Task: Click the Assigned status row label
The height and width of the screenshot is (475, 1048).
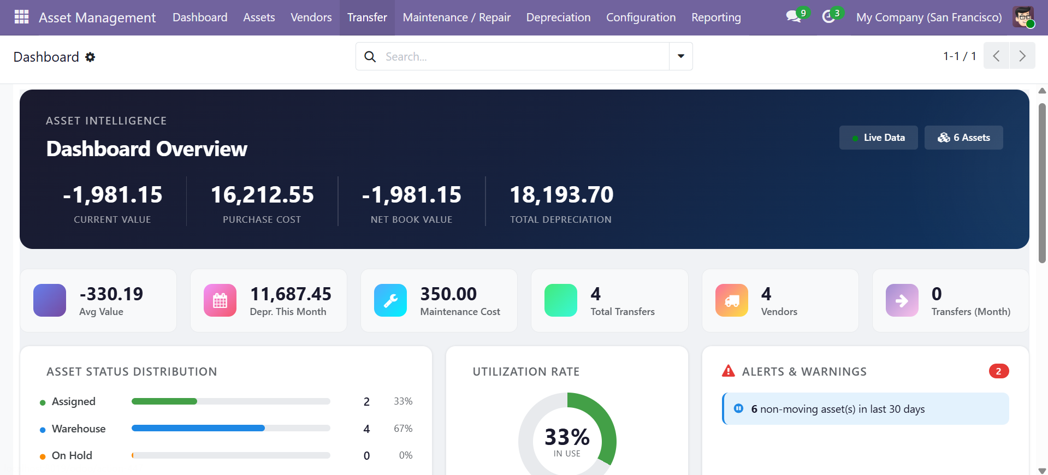Action: click(x=74, y=401)
